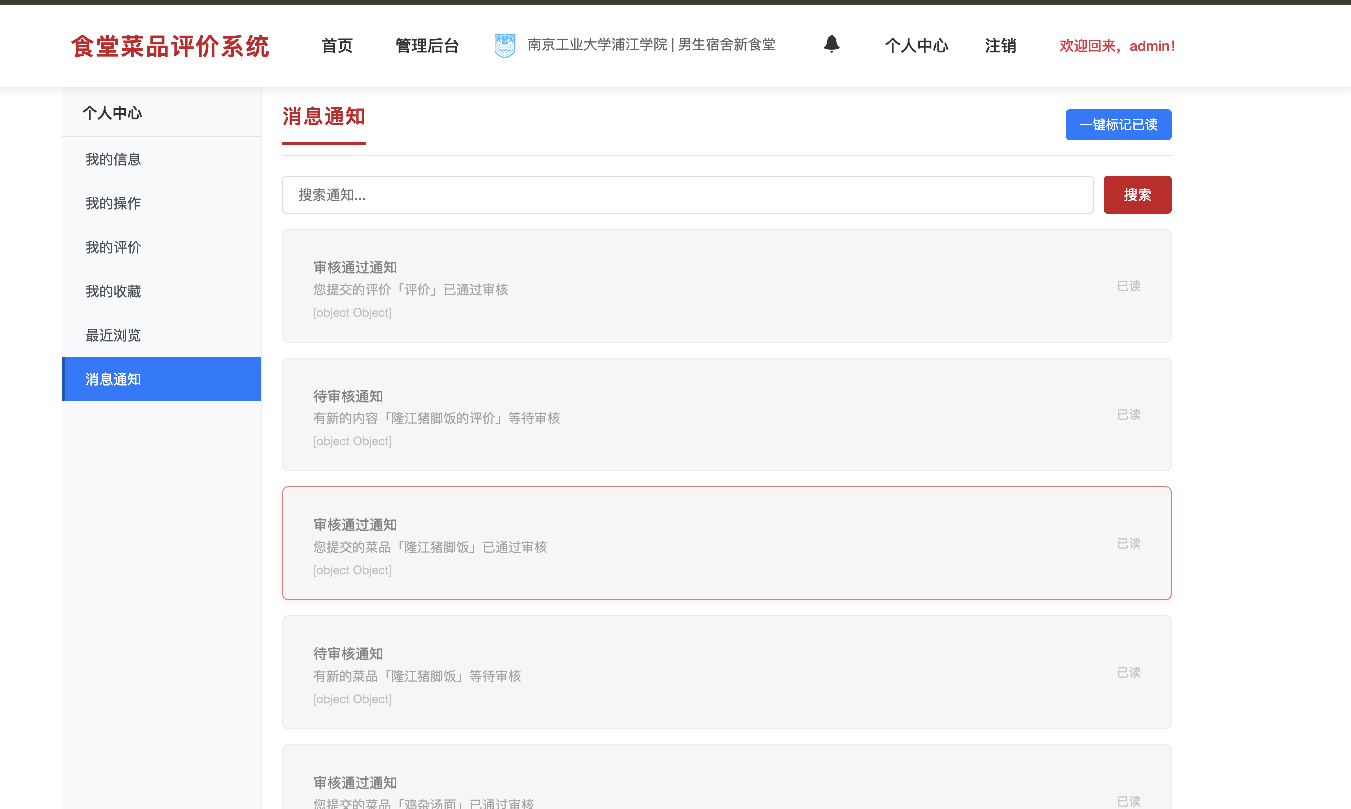Open 待审核通知 for new dish 隆江猪脚饭
The width and height of the screenshot is (1351, 809).
pyautogui.click(x=726, y=672)
